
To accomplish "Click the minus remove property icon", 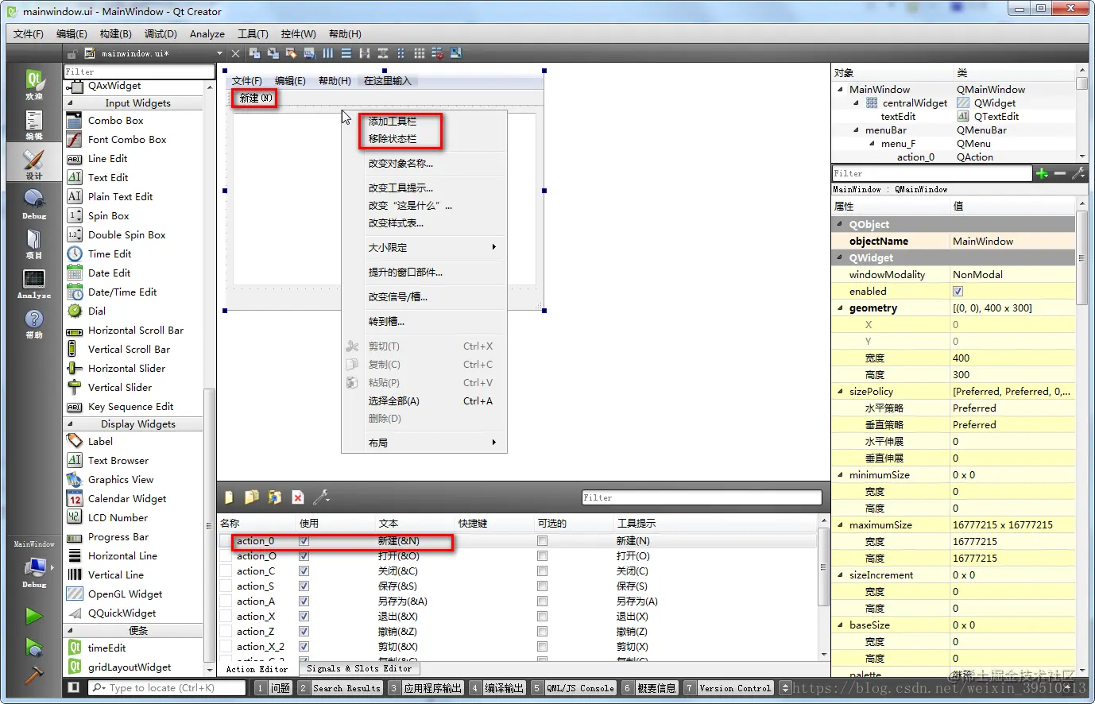I will (1059, 173).
